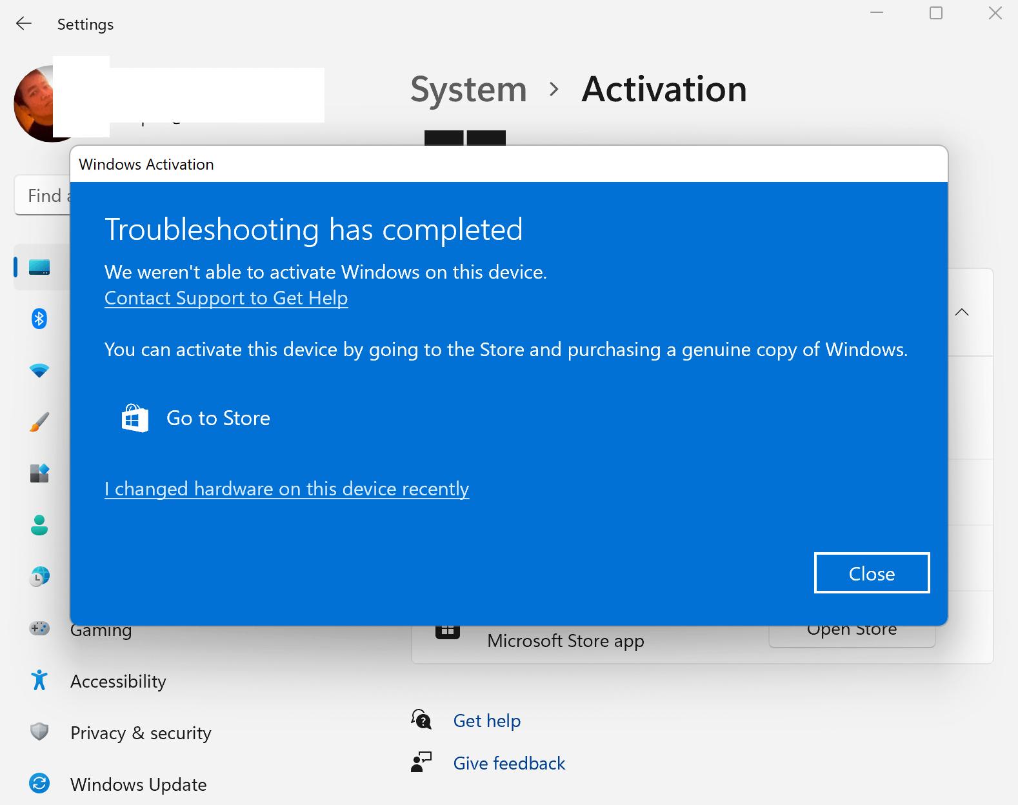This screenshot has width=1018, height=805.
Task: Click the Give feedback link
Action: point(510,763)
